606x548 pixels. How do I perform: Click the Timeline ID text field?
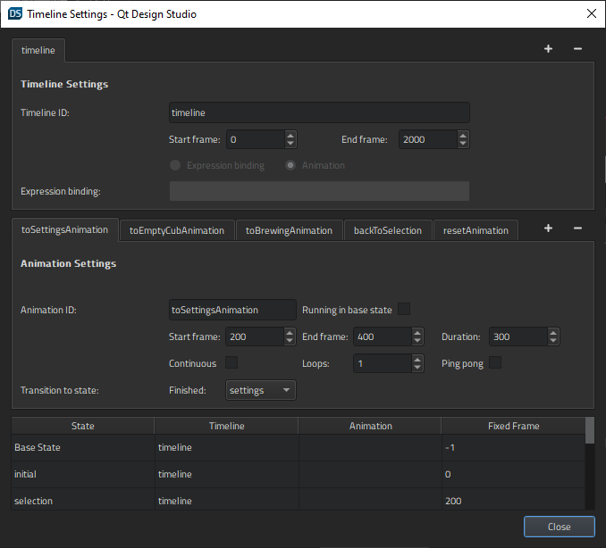[319, 112]
